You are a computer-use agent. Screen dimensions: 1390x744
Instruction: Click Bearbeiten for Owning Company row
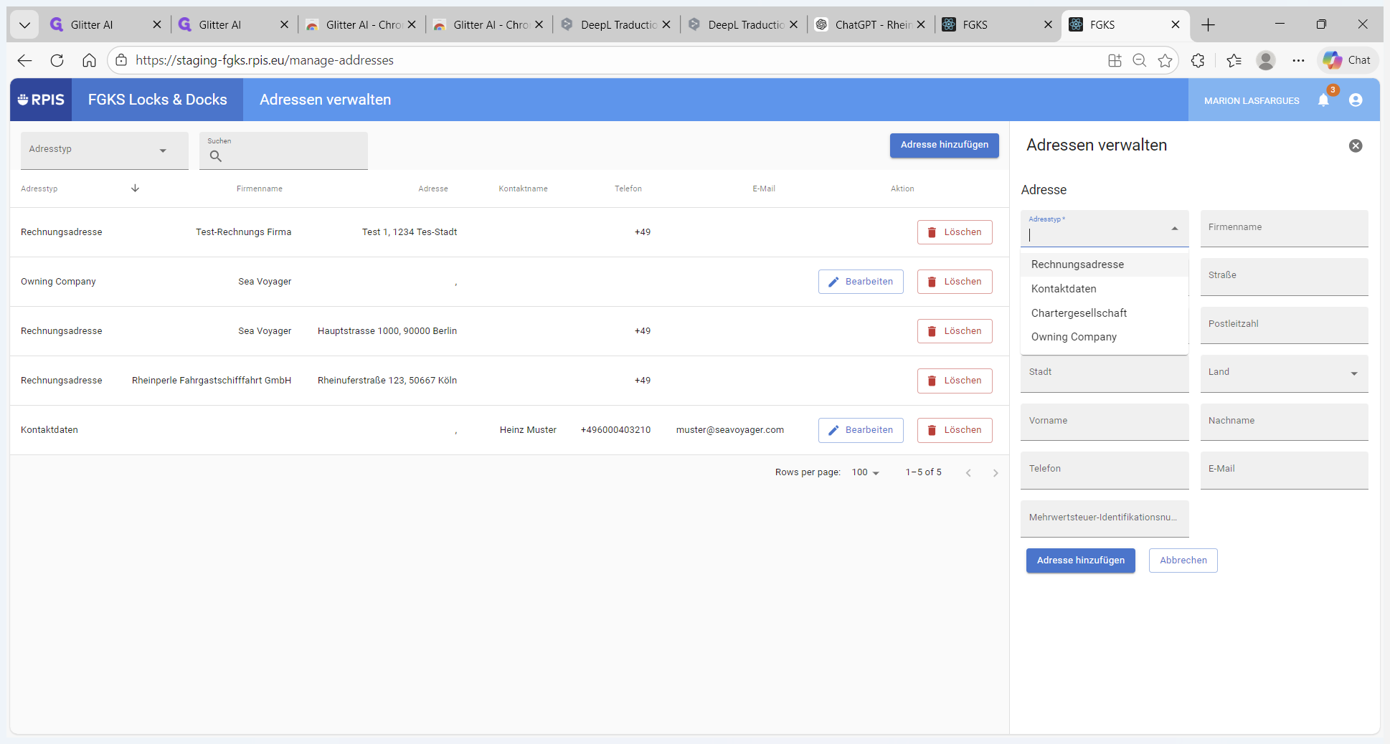coord(861,282)
